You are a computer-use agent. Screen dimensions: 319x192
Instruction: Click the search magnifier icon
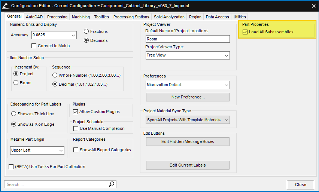[x=112, y=184]
